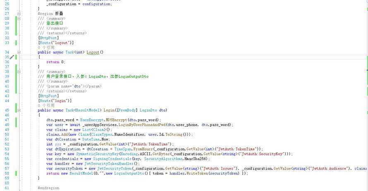Screen dimensions: 368x191
Task: Open the 0 个引用 CodeLens above Logout
Action: pyautogui.click(x=46, y=48)
